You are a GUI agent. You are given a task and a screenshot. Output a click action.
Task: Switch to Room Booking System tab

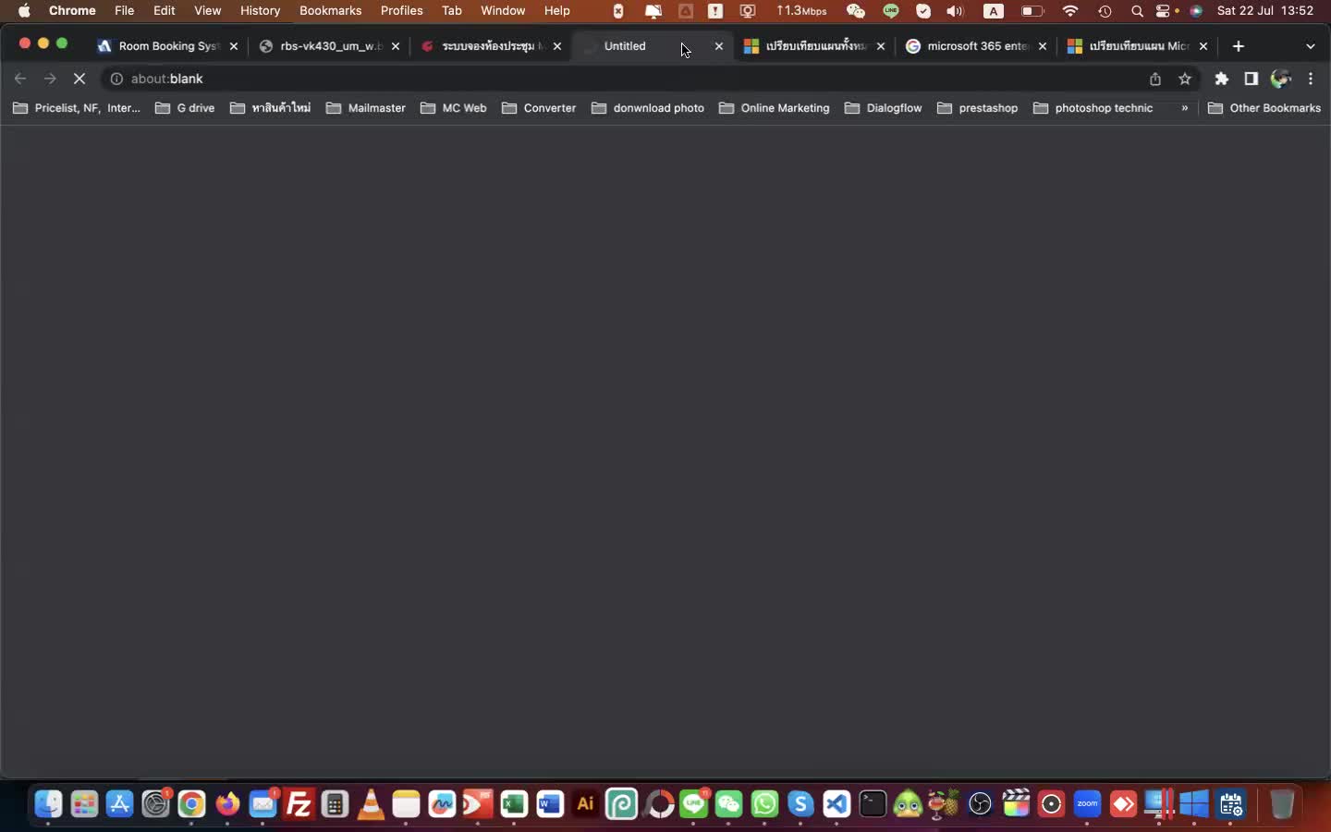point(162,46)
